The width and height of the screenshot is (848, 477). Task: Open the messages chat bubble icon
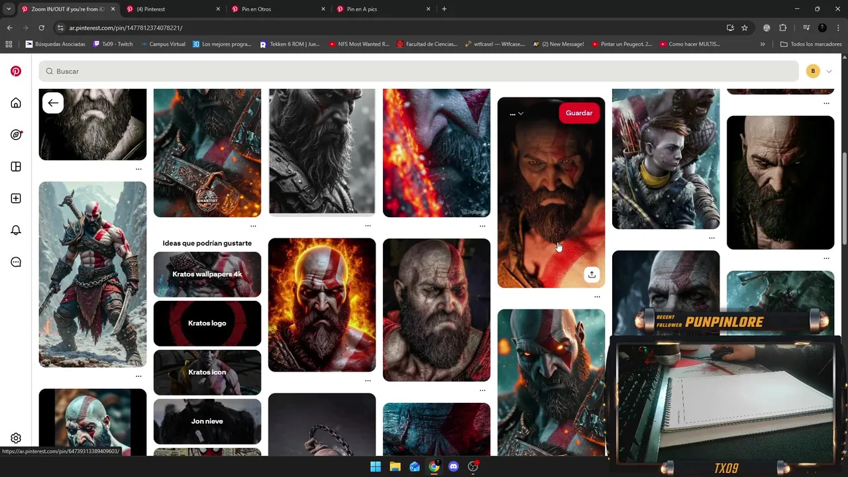tap(16, 262)
